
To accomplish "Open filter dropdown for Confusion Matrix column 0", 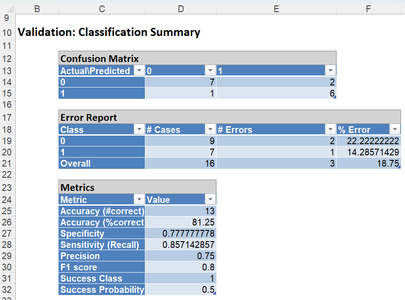I will click(210, 71).
